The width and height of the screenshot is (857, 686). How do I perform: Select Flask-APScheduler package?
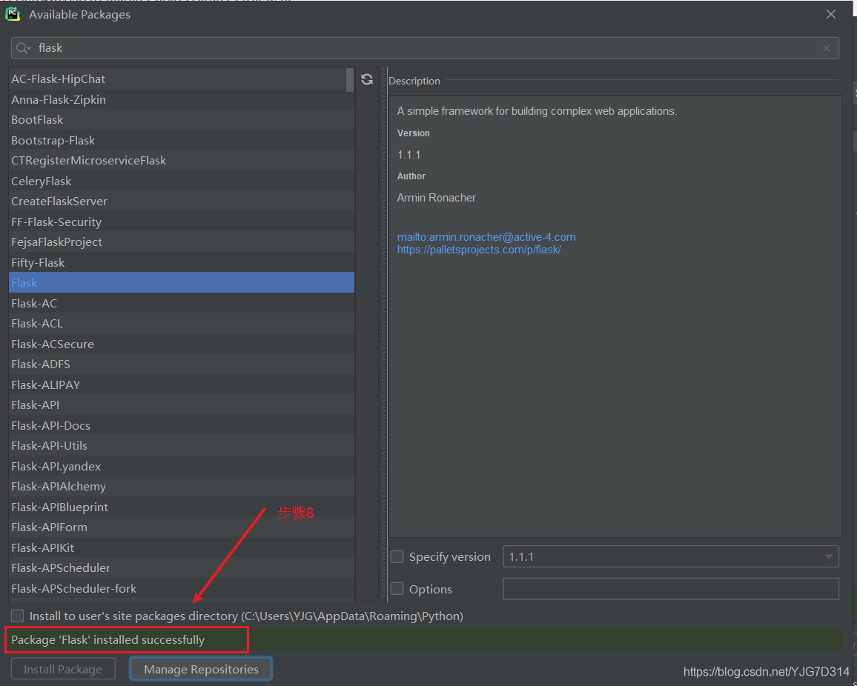(182, 568)
